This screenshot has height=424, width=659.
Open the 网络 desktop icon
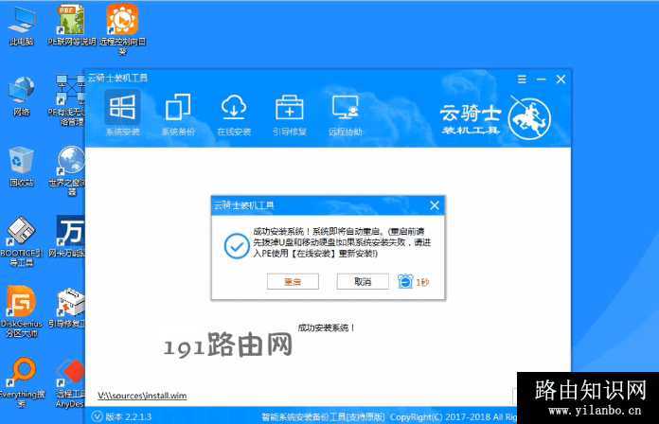[x=21, y=97]
